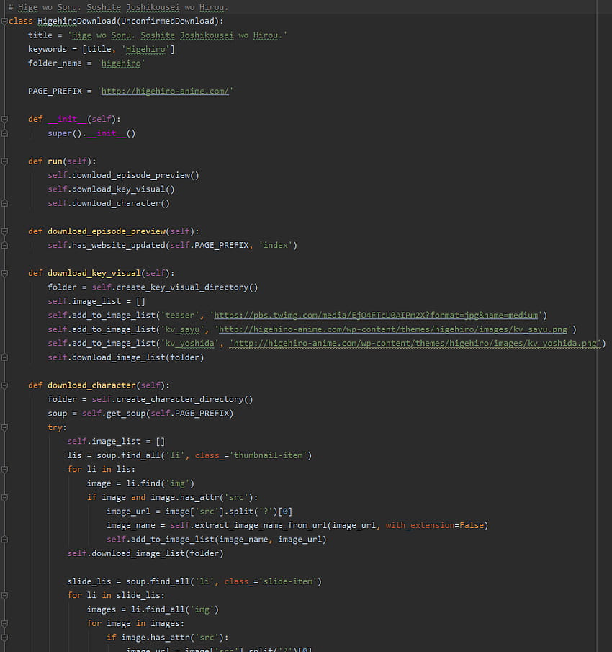Click the 'kv_sayu' string argument
Viewport: 612px width, 652px height.
(182, 329)
